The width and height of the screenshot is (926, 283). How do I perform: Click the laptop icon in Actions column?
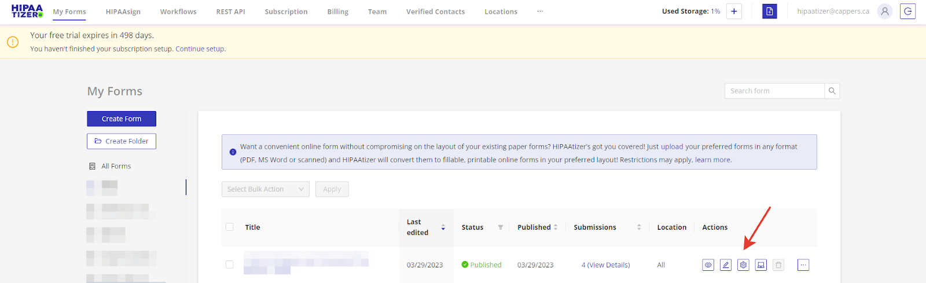coord(761,265)
